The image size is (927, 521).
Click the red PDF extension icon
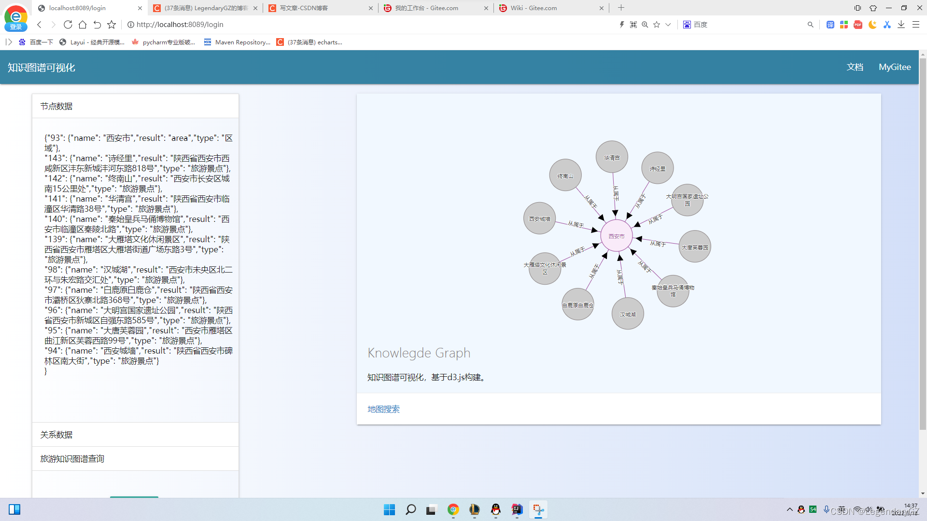coord(858,25)
